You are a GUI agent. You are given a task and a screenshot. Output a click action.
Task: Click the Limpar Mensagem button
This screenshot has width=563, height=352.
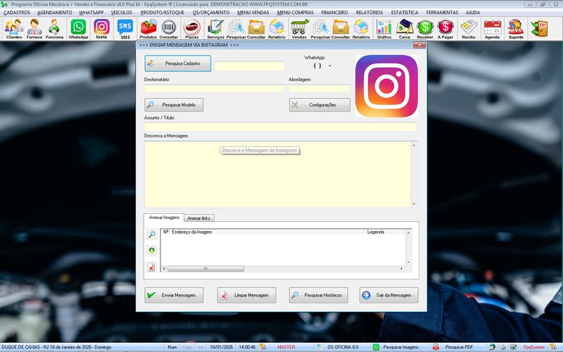tap(247, 295)
